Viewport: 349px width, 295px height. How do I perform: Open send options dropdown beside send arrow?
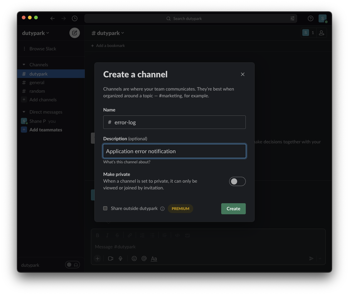[320, 258]
